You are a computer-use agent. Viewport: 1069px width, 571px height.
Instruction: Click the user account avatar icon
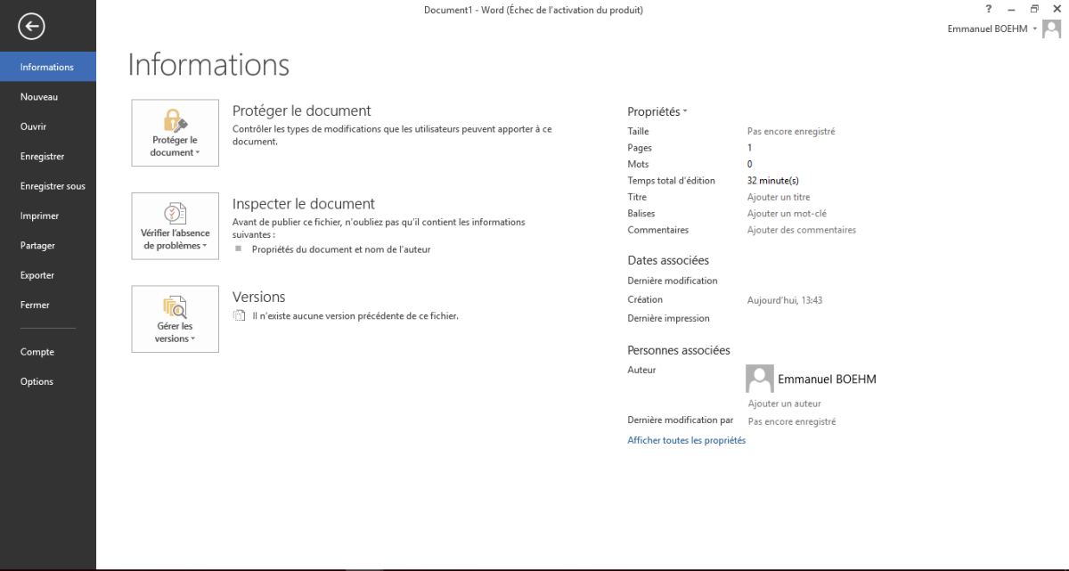point(1051,29)
